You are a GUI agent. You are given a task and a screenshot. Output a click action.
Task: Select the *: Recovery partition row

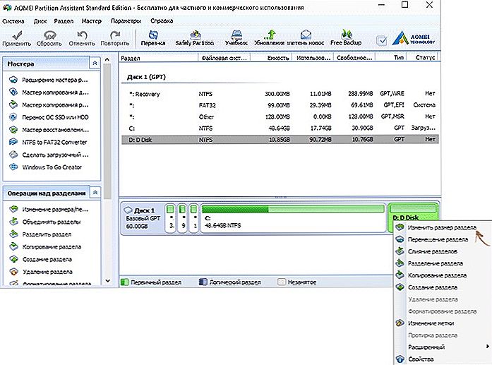pyautogui.click(x=280, y=93)
